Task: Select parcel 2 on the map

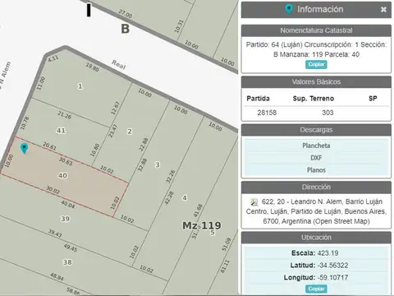Action: point(130,132)
